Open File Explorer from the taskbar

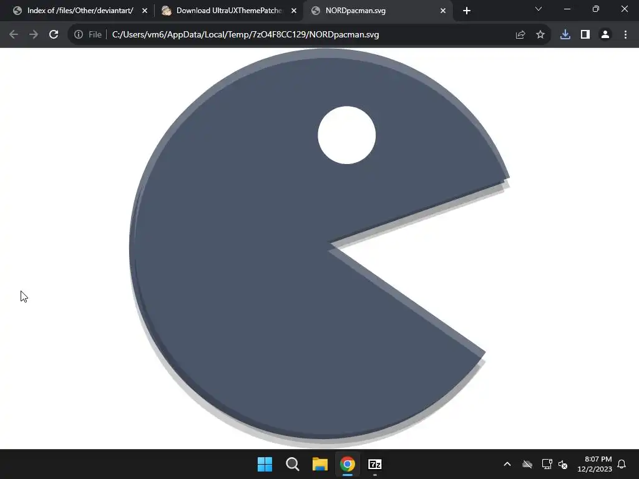(320, 464)
